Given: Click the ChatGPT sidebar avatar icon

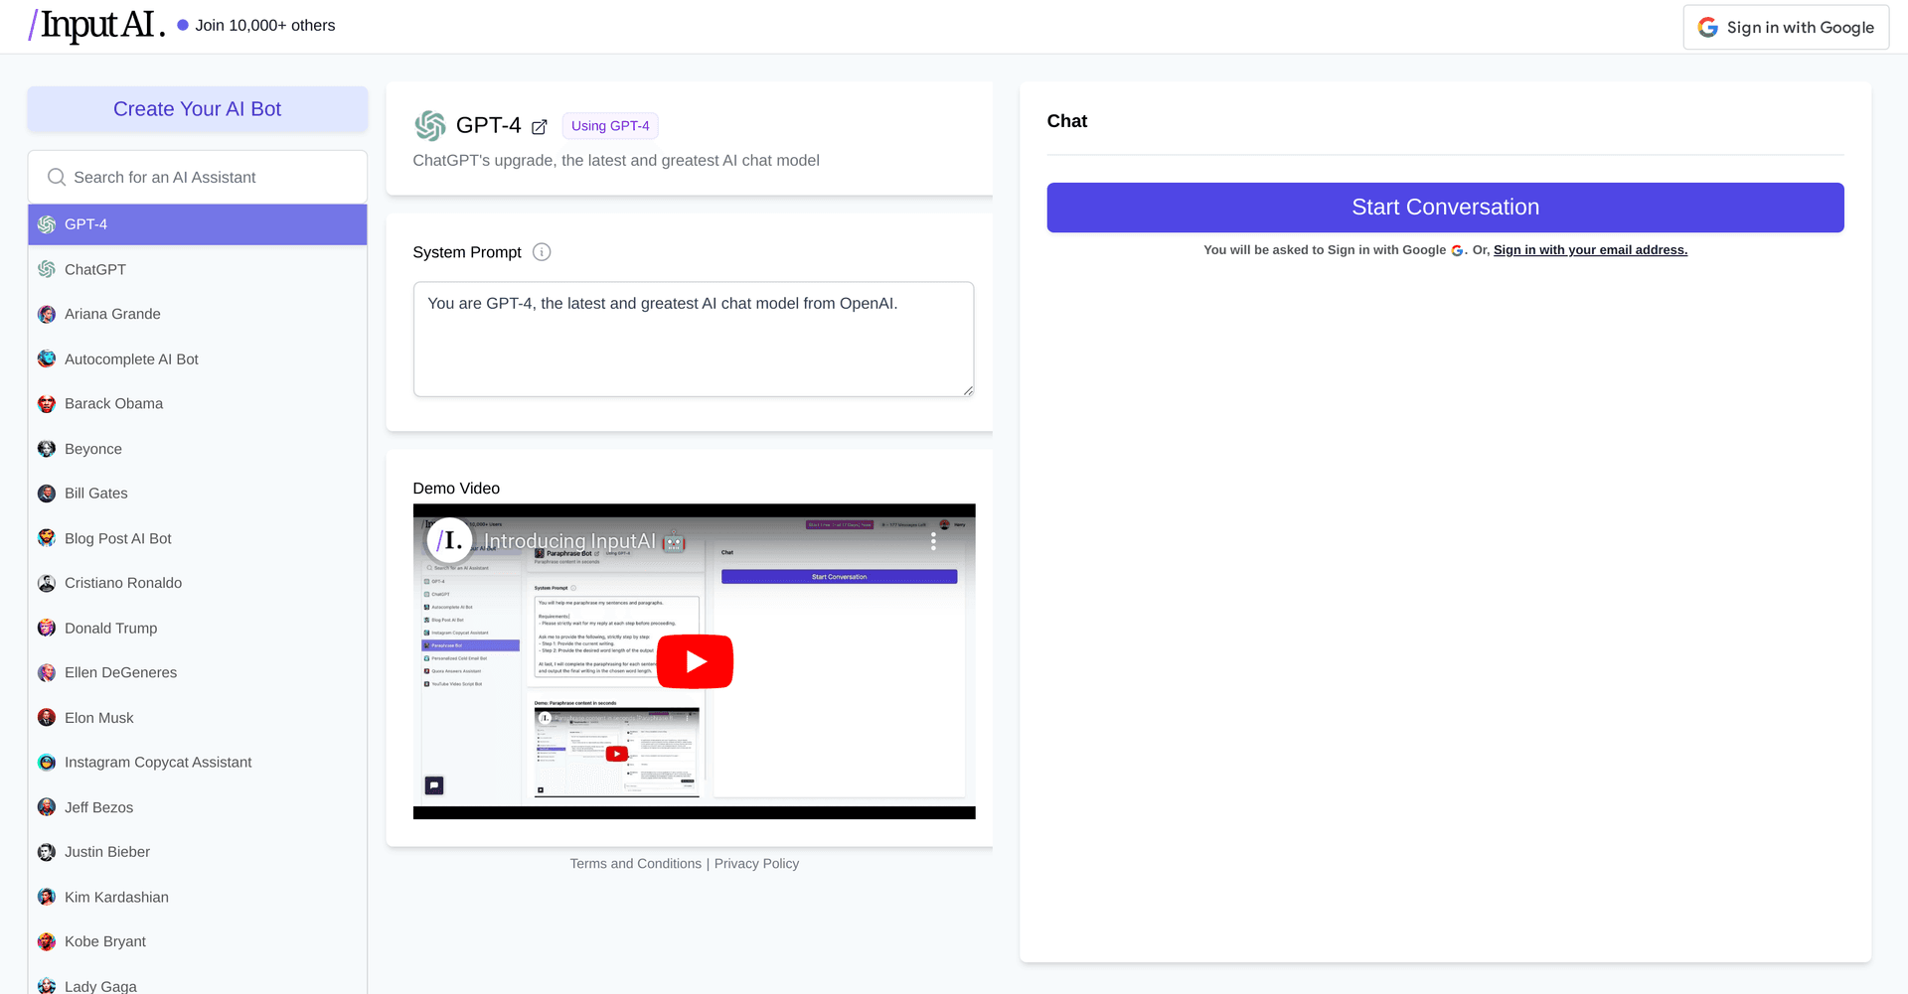Looking at the screenshot, I should (x=47, y=269).
